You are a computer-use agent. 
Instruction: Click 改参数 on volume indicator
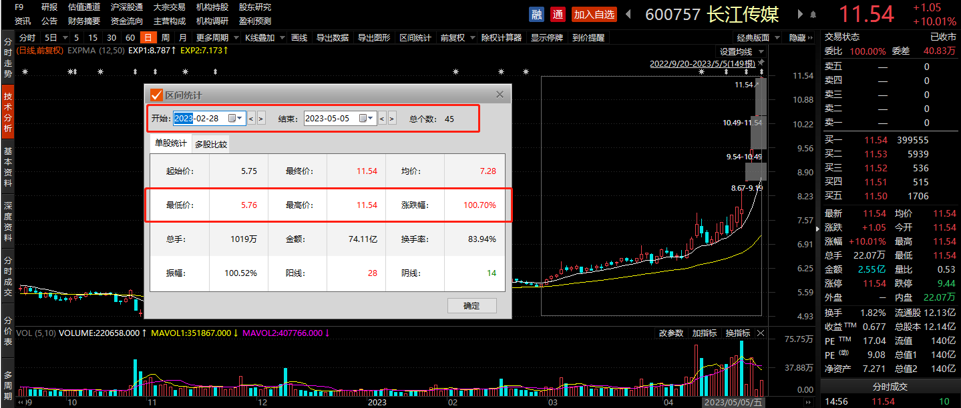(x=671, y=333)
